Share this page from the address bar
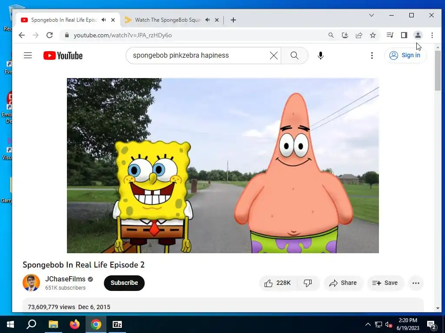This screenshot has height=333, width=445. click(x=359, y=35)
